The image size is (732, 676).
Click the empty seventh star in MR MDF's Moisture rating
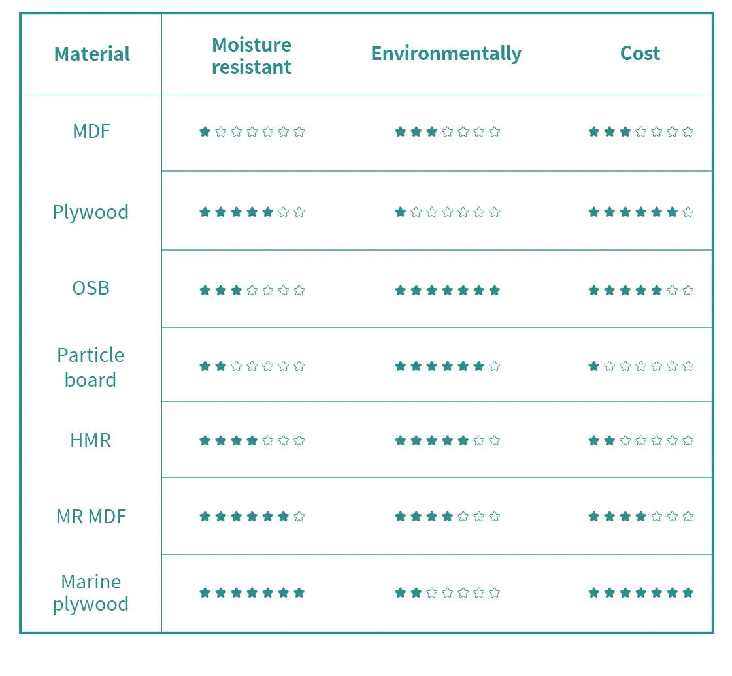[x=299, y=516]
